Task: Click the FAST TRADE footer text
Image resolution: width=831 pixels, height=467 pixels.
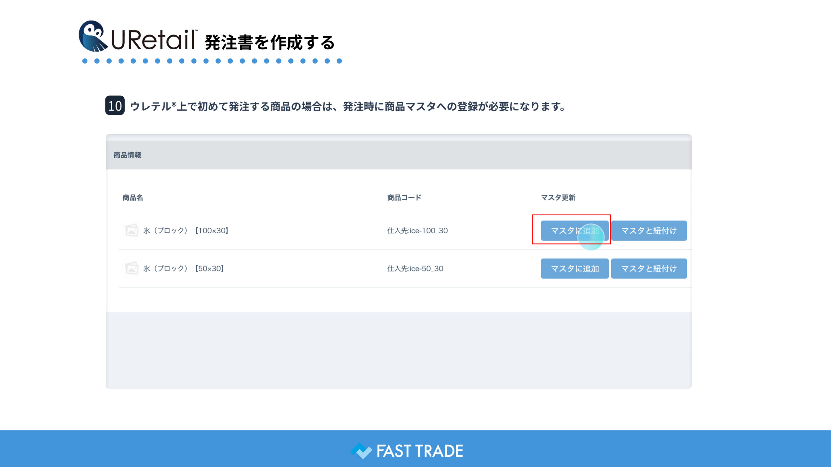Action: [x=419, y=451]
